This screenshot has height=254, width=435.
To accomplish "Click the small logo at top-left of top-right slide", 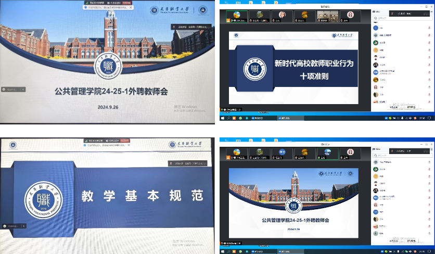I will coord(236,35).
